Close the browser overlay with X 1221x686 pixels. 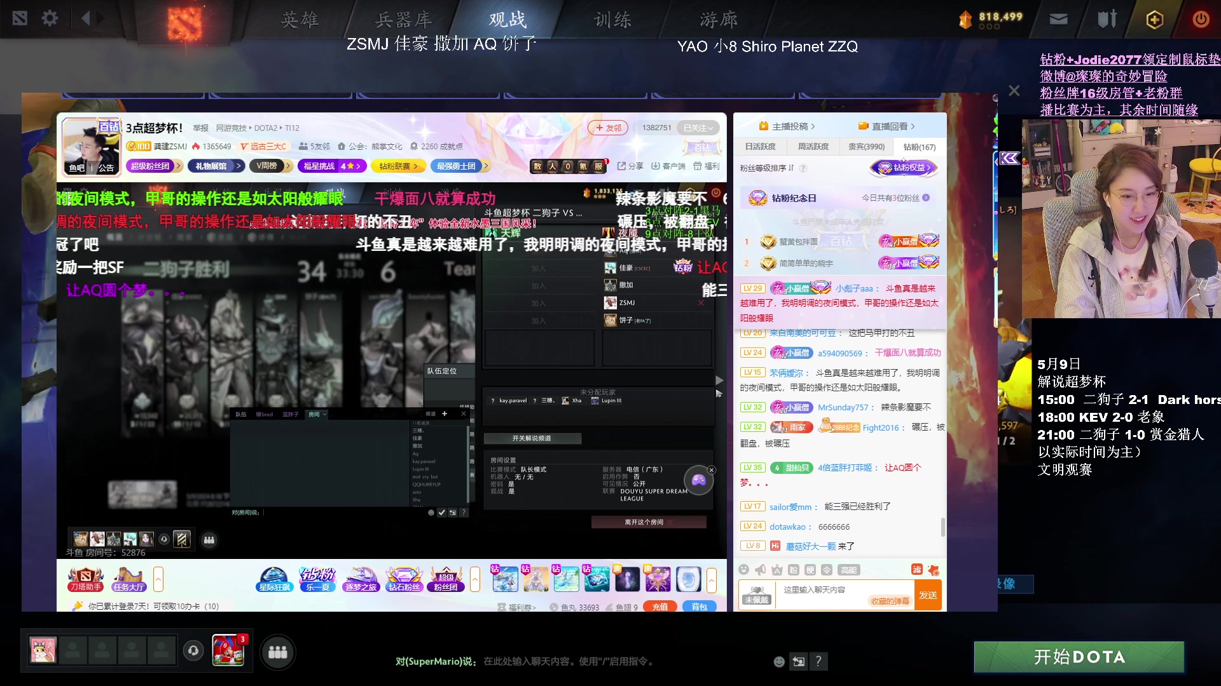[x=1014, y=91]
